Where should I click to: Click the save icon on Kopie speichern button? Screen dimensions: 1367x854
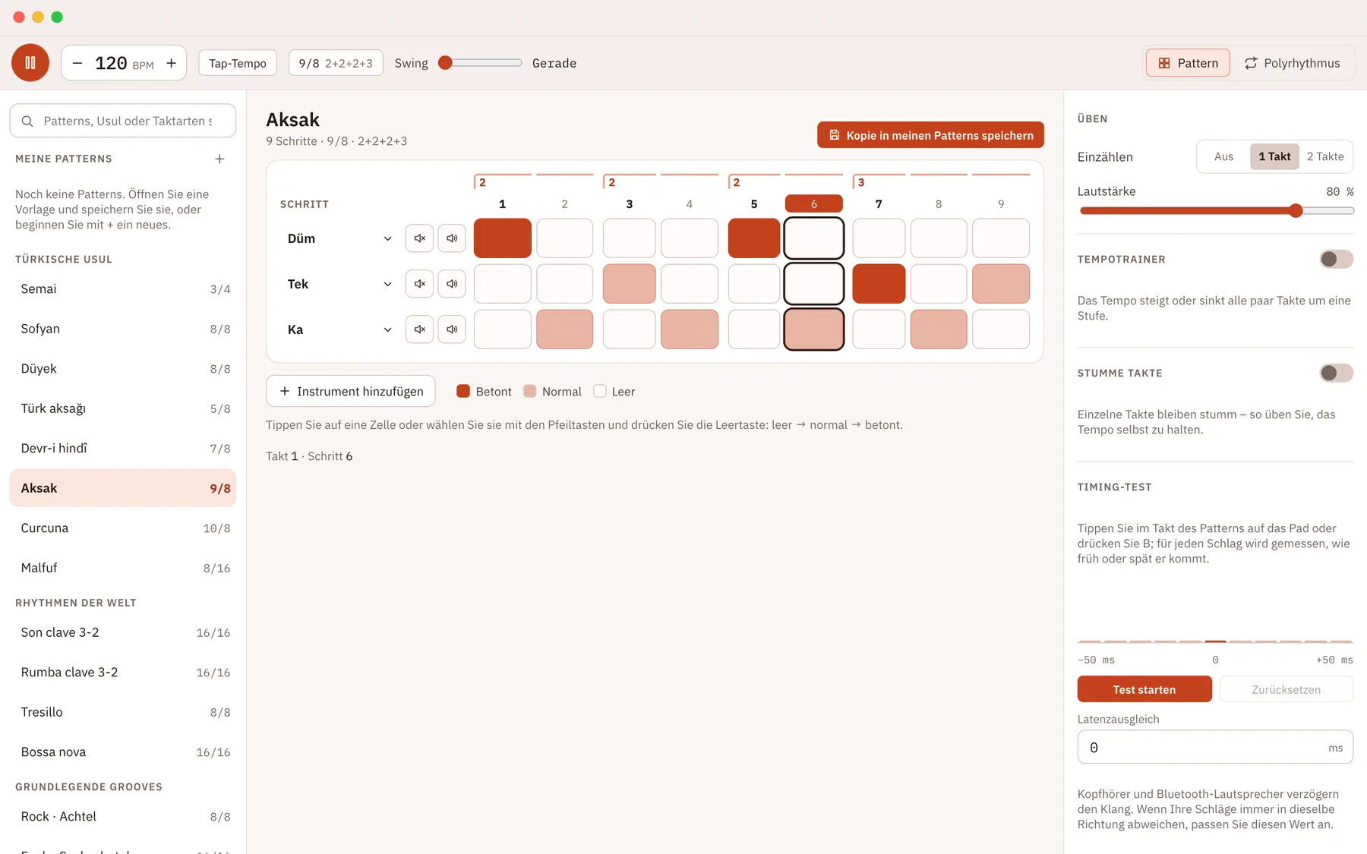834,135
